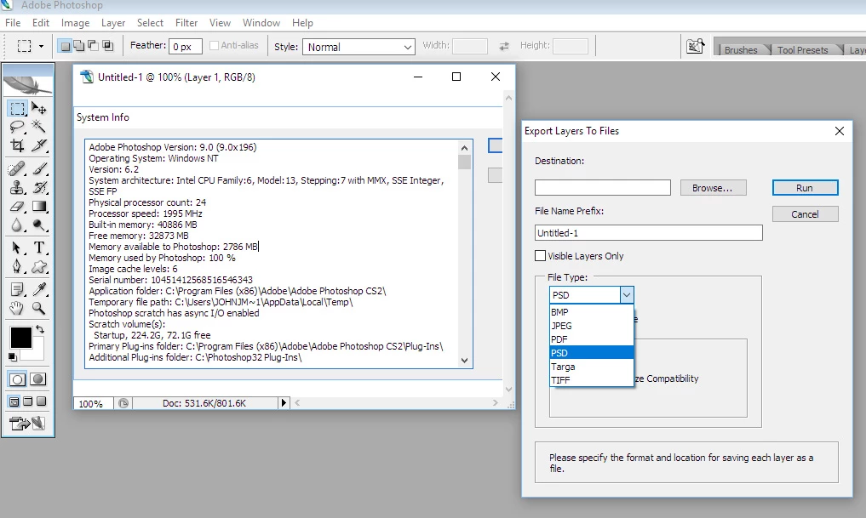
Task: Open the Help menu
Action: (302, 23)
